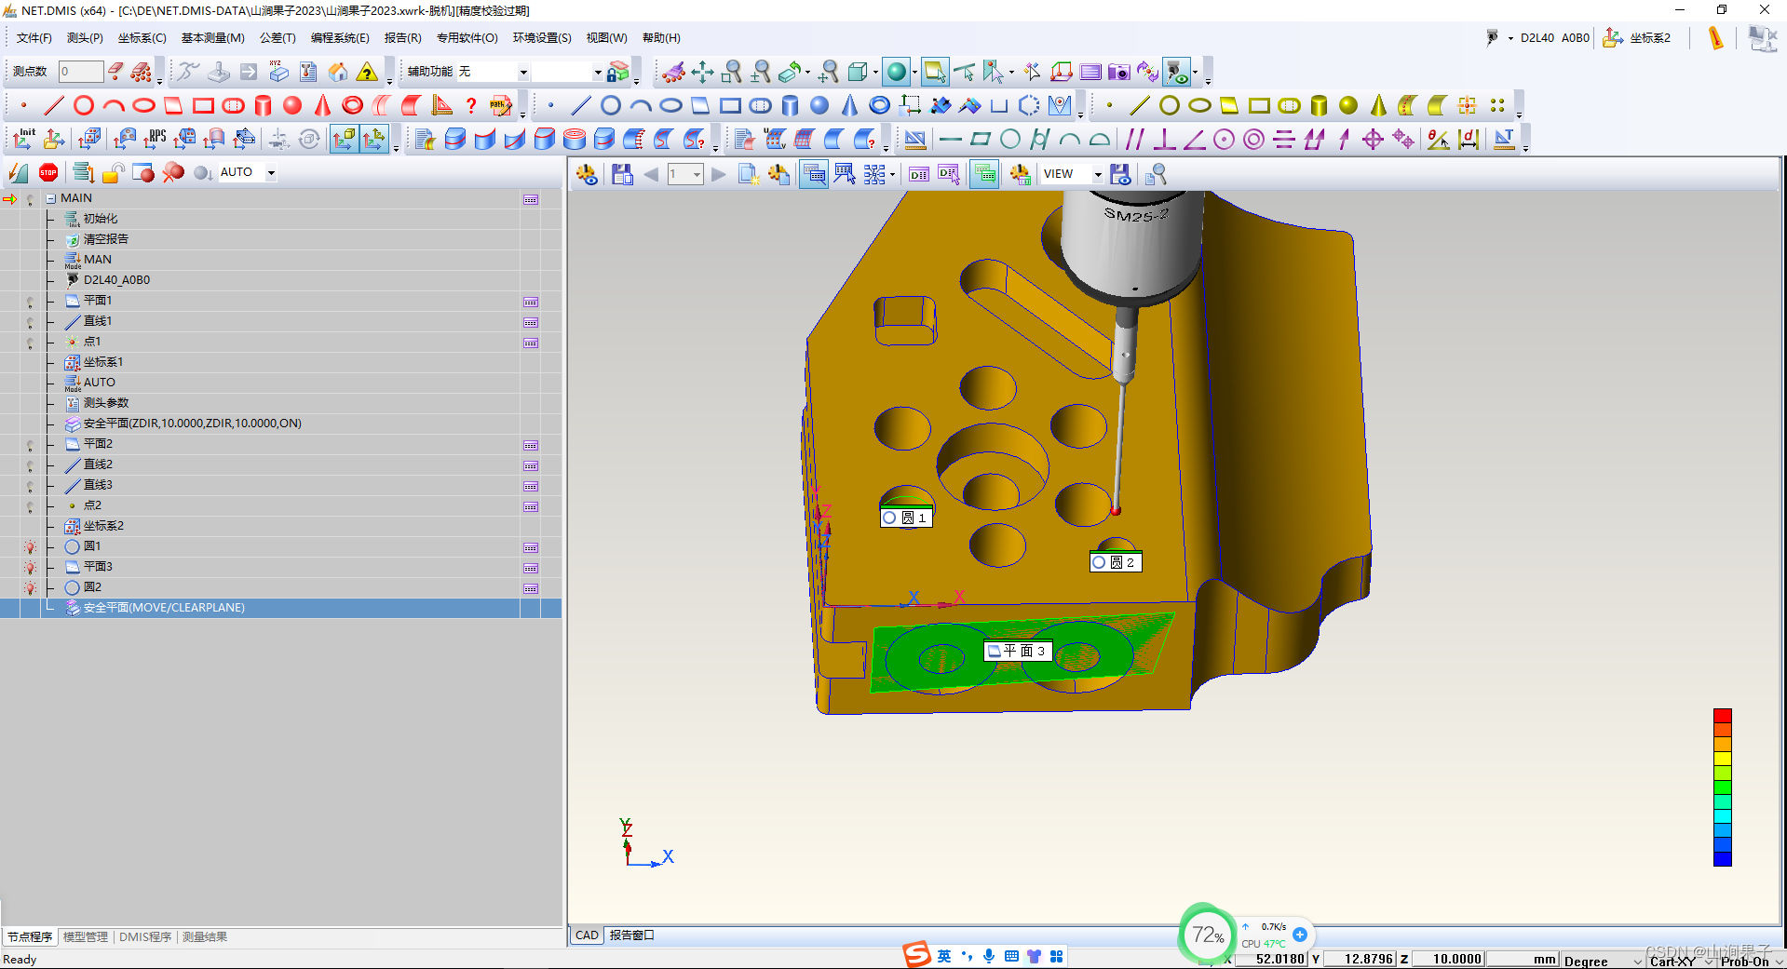Click the 圆 2 label in CAD view
1787x969 pixels.
pos(1116,562)
